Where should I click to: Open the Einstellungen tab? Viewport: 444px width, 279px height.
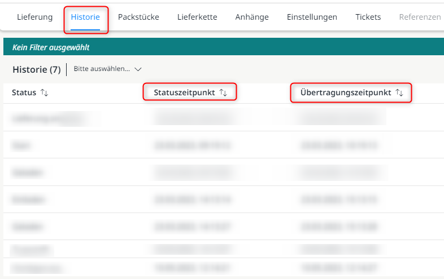(312, 17)
